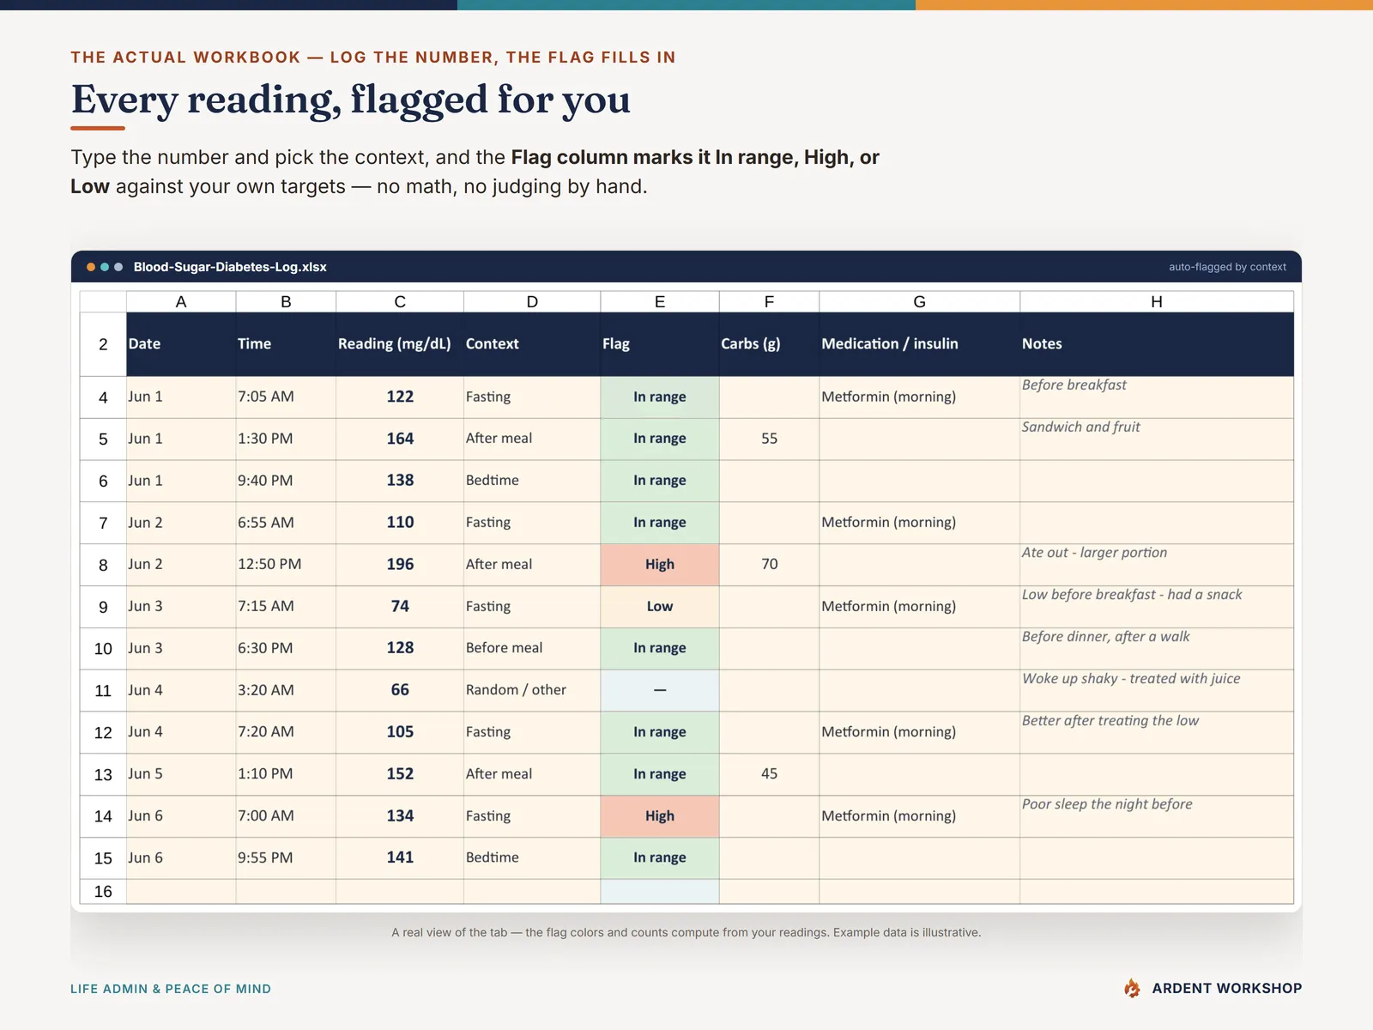
Task: Click the carbs value 70
Action: pyautogui.click(x=769, y=565)
